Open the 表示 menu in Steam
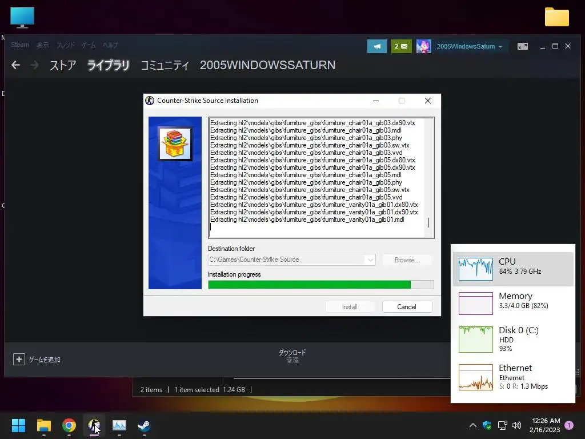The image size is (585, 439). pyautogui.click(x=43, y=45)
